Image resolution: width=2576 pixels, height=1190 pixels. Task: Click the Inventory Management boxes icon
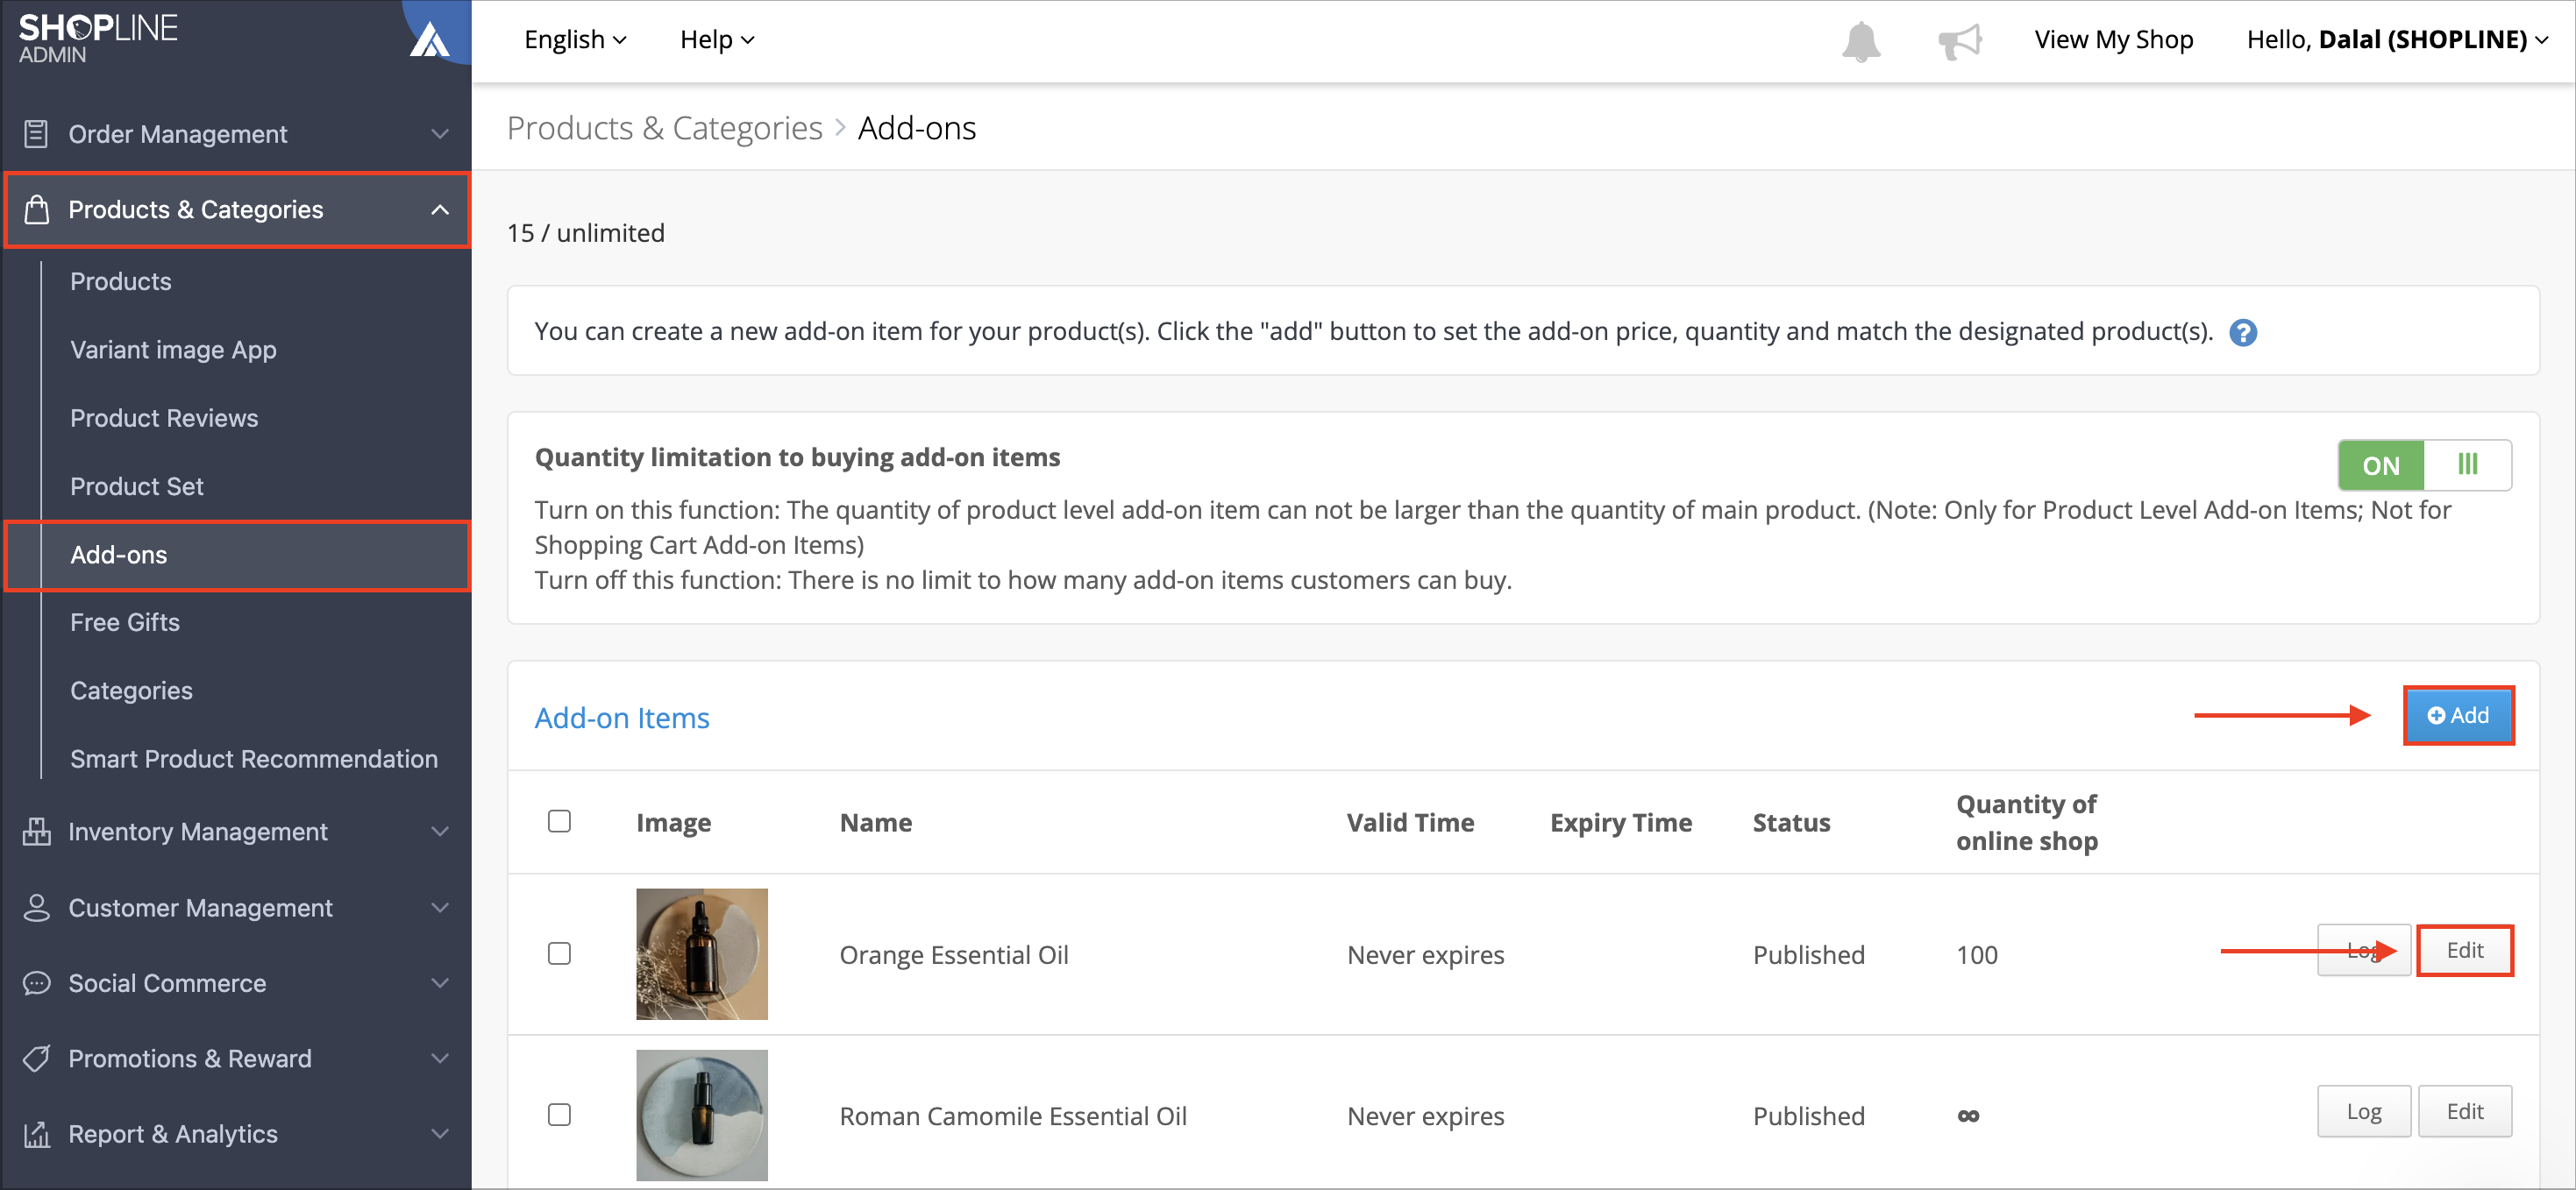click(36, 832)
